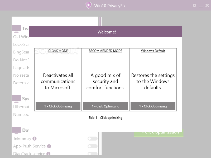Minimize the Win10 PrivacyFix window

(x=201, y=6)
